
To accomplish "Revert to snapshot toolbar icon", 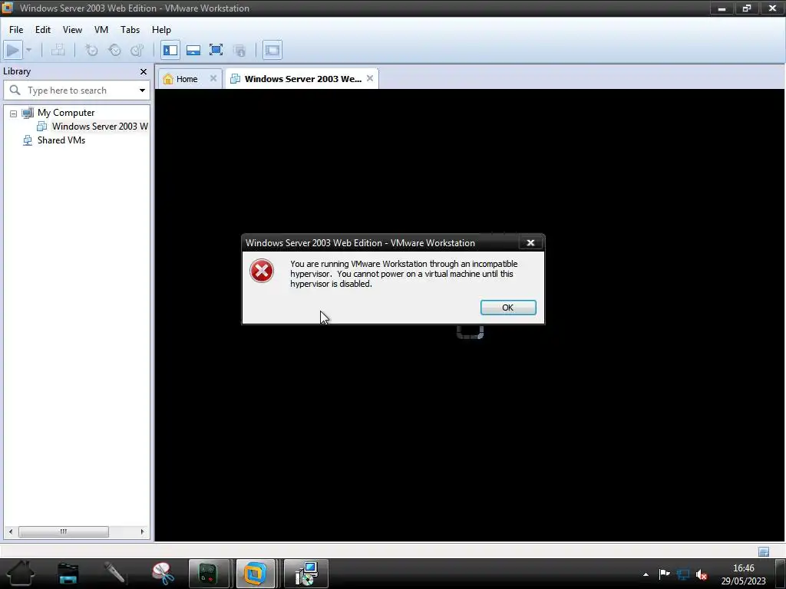I will 115,50.
